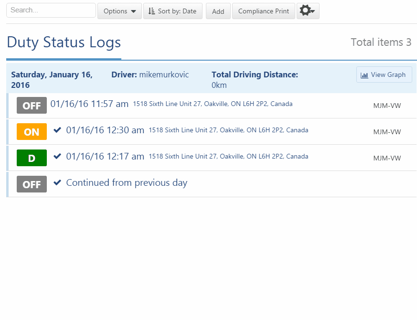Open the settings gear icon

(305, 11)
